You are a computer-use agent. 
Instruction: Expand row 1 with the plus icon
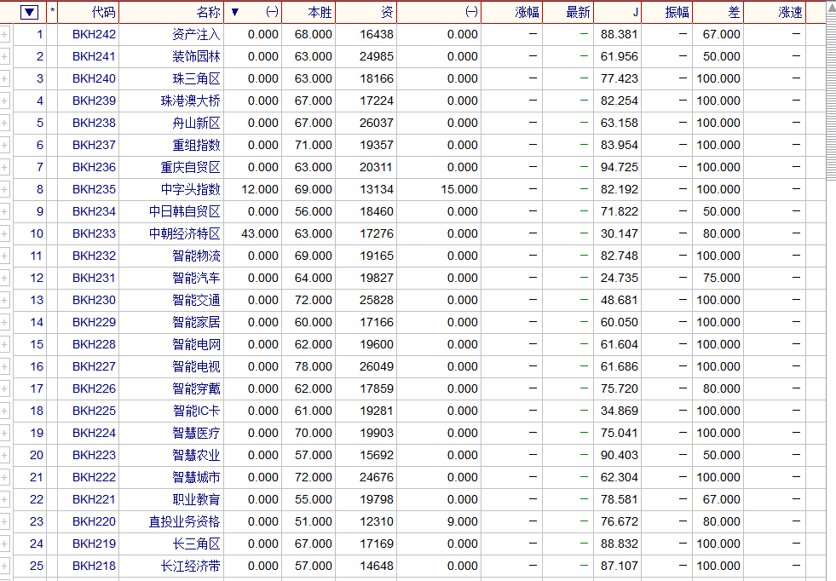point(5,34)
